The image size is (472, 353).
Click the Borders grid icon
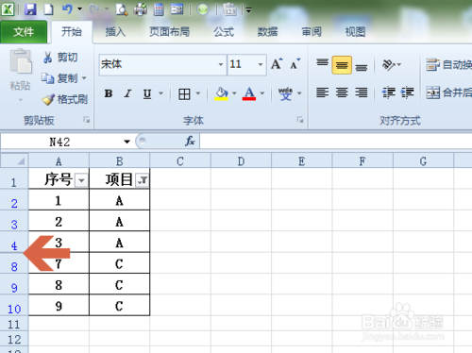point(184,93)
